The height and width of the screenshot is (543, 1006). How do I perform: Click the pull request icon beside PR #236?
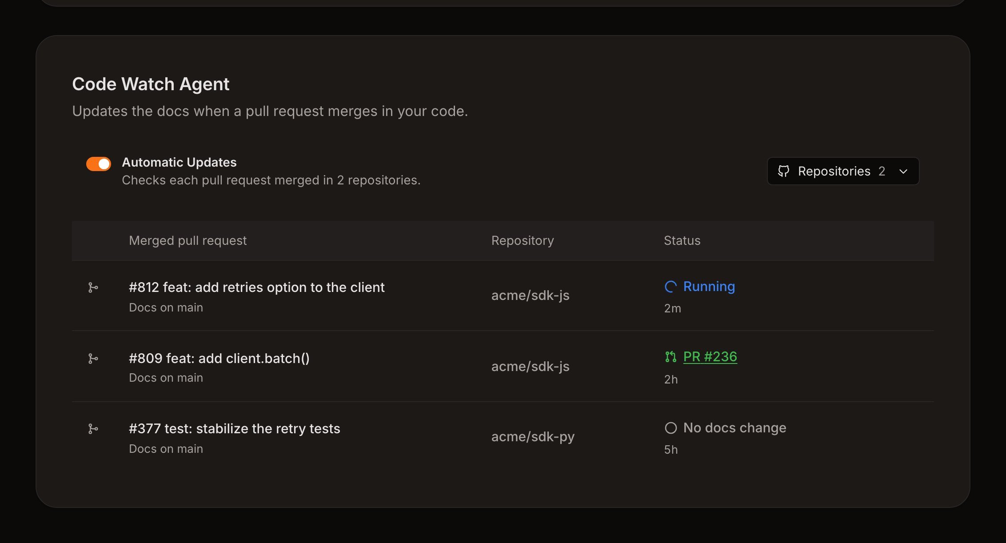[671, 357]
